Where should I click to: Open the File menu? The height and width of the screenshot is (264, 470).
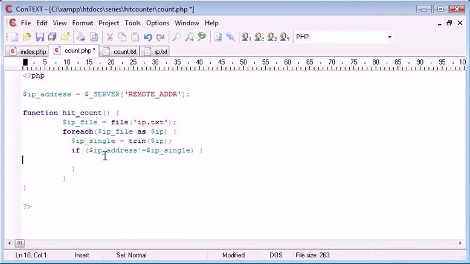click(26, 23)
